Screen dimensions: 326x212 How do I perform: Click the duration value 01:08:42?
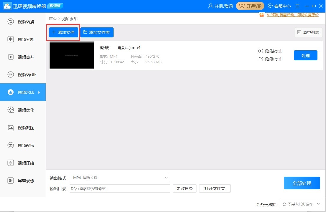click(117, 62)
